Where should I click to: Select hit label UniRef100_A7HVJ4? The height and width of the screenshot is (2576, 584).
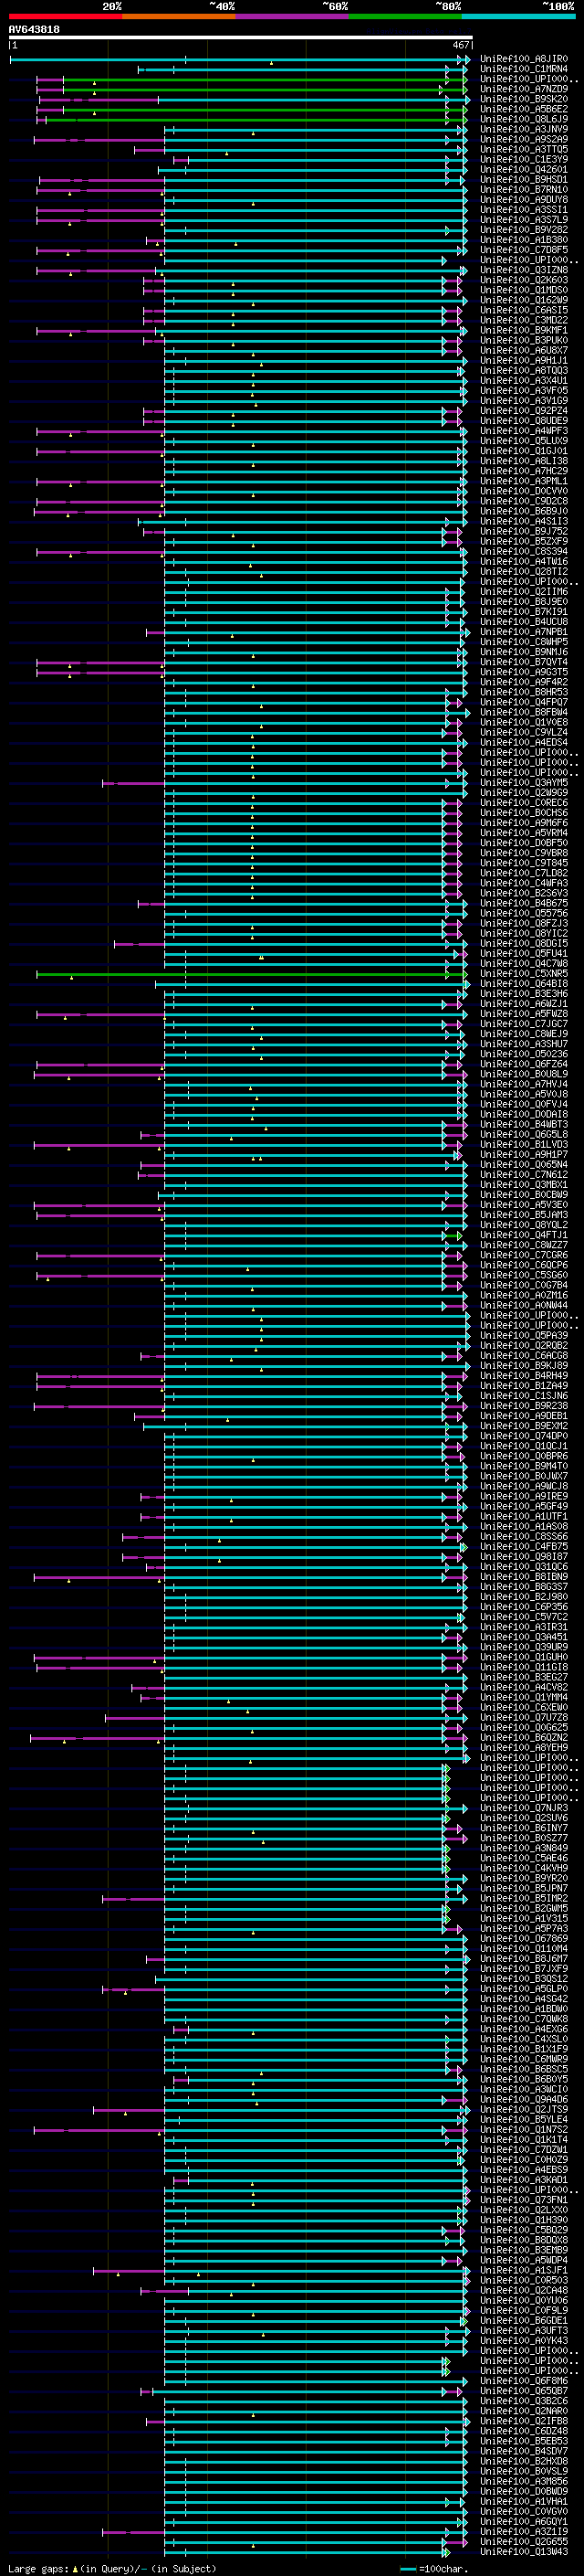pos(524,1084)
